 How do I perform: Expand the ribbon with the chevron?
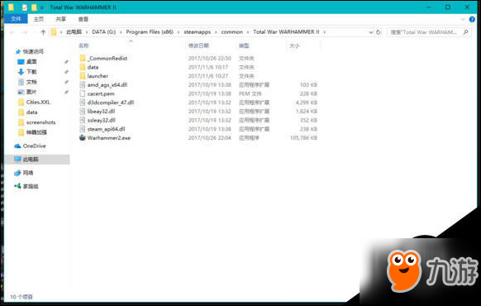tap(463, 19)
